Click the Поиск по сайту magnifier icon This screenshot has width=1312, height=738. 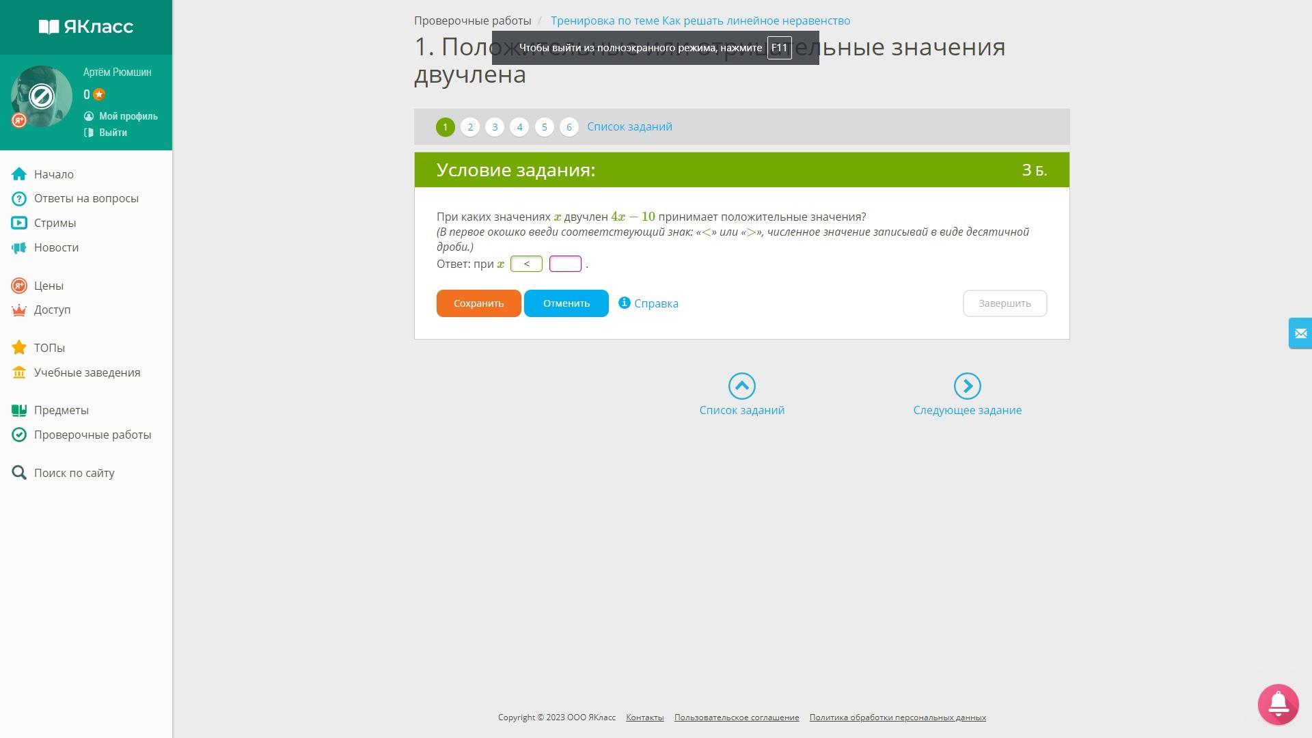click(19, 473)
